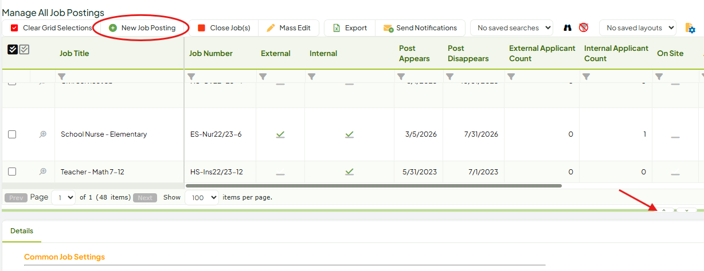Click magnifier icon for School Nurse row
The height and width of the screenshot is (271, 704).
[x=42, y=134]
